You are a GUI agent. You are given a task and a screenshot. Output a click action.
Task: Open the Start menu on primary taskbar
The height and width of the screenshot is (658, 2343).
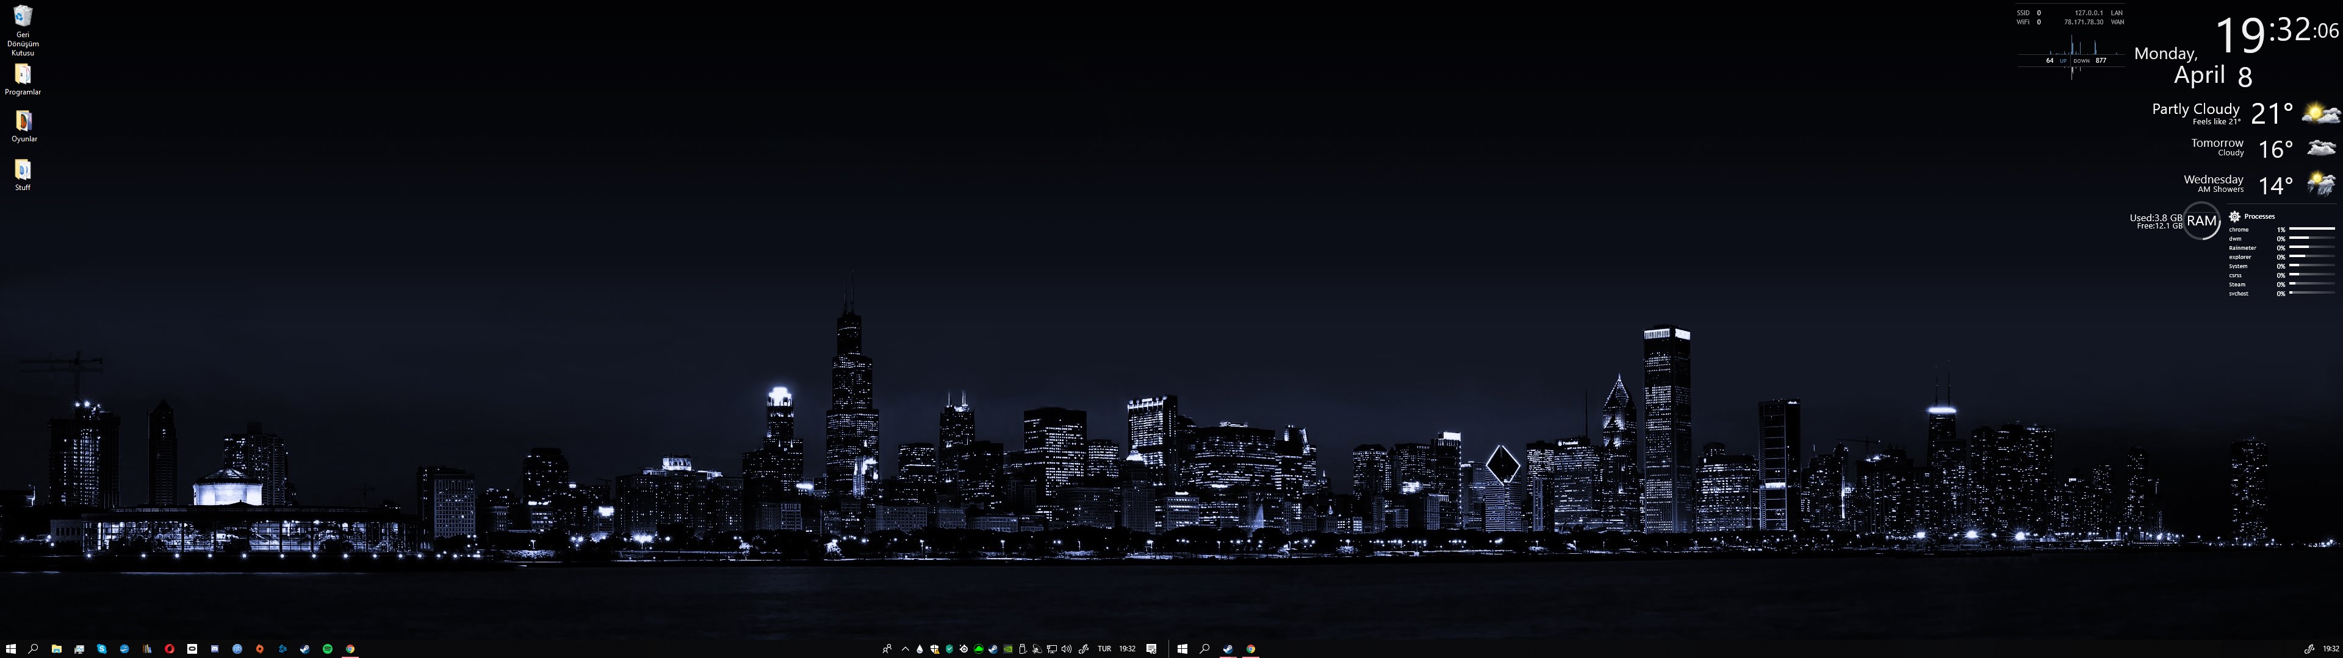11,649
